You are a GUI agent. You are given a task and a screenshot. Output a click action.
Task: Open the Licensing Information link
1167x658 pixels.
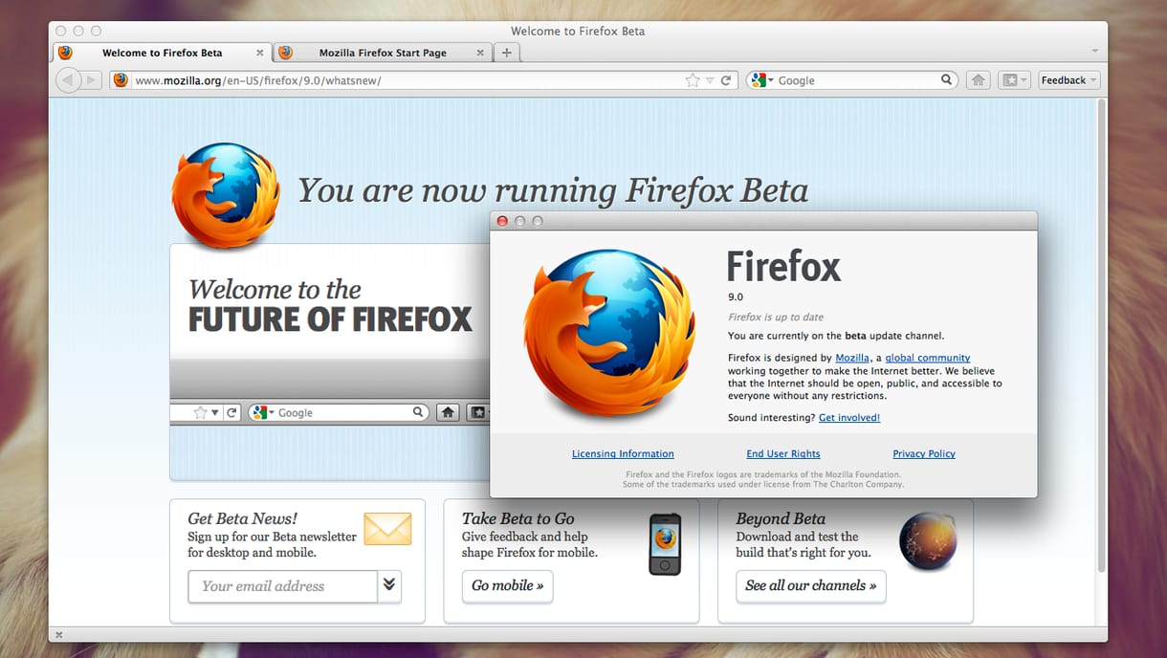coord(623,454)
